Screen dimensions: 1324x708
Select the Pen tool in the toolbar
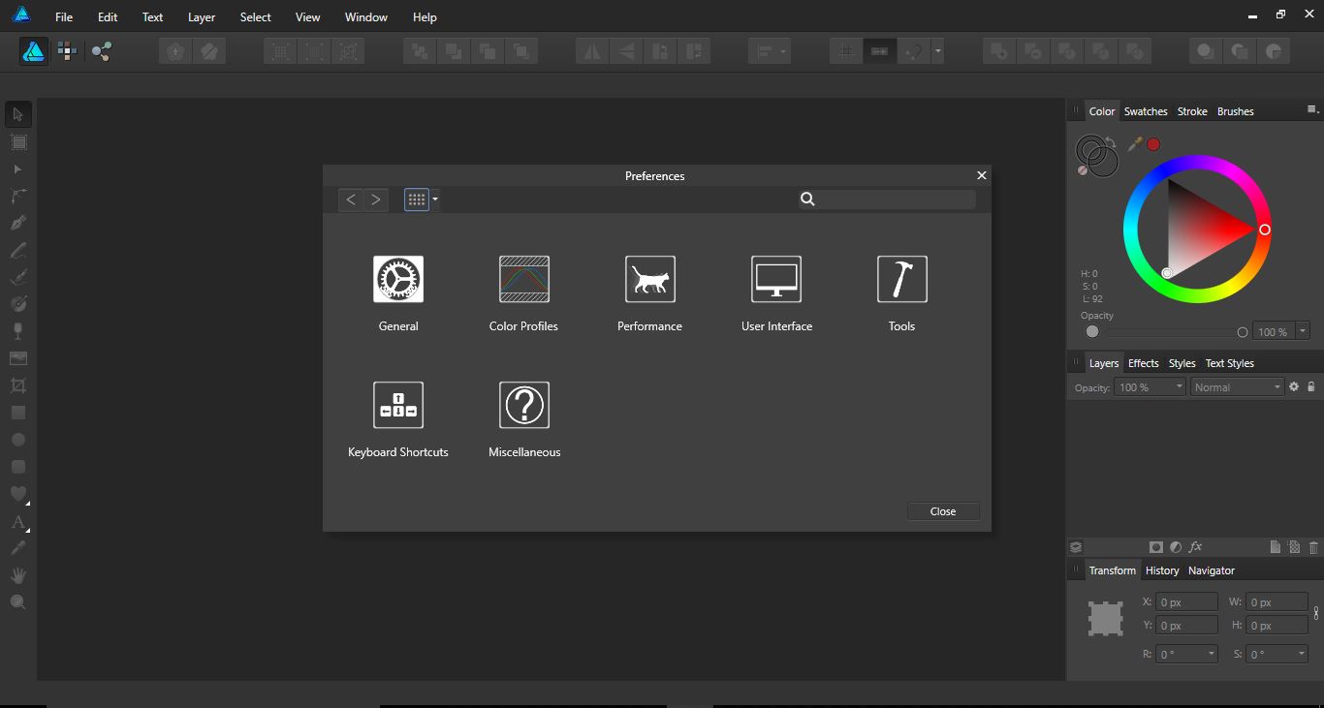point(17,222)
